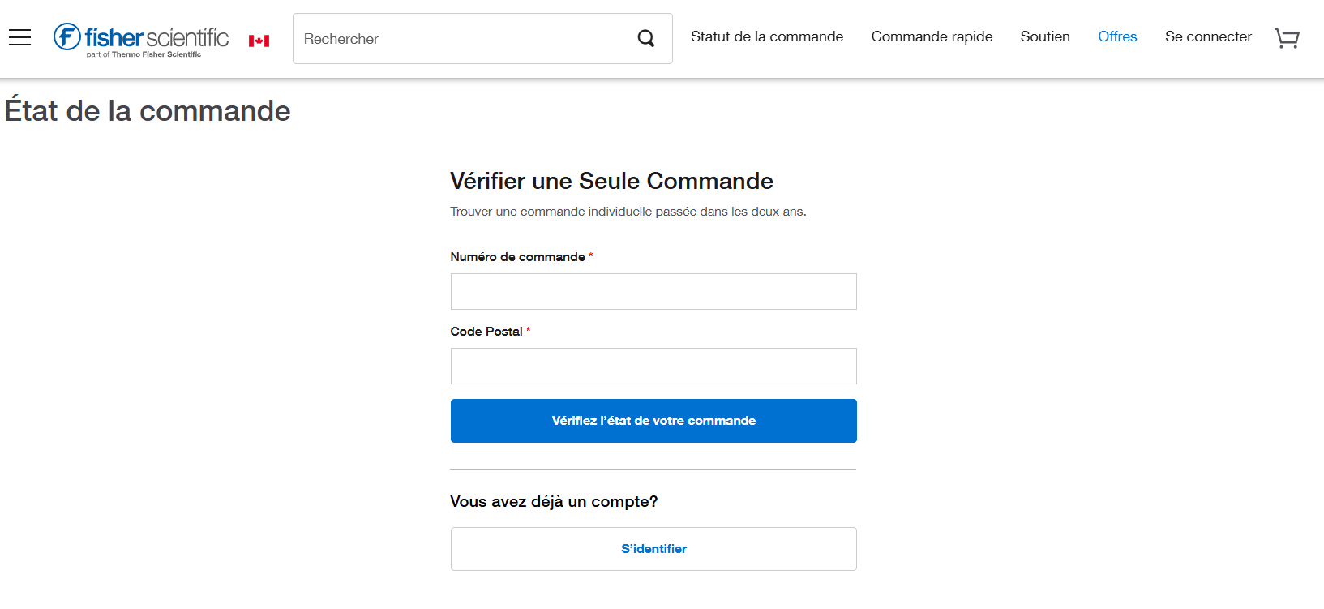This screenshot has width=1324, height=609.
Task: Click the magnifying glass search icon
Action: [x=646, y=38]
